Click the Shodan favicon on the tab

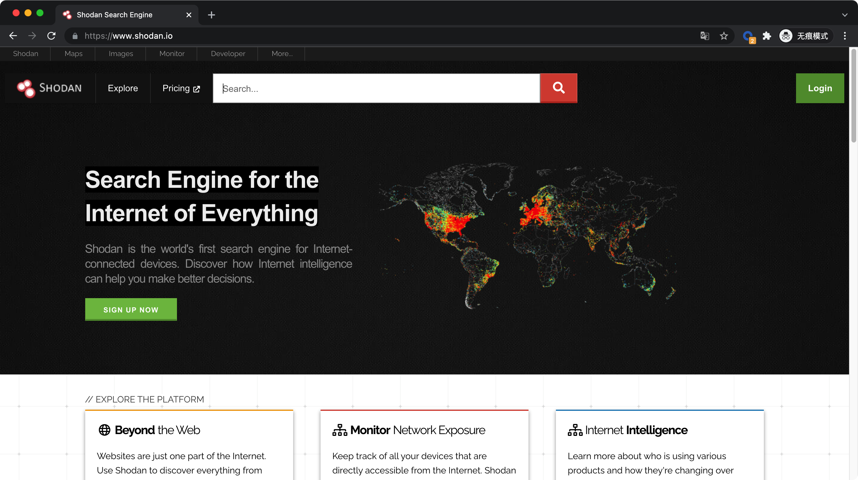pos(67,15)
